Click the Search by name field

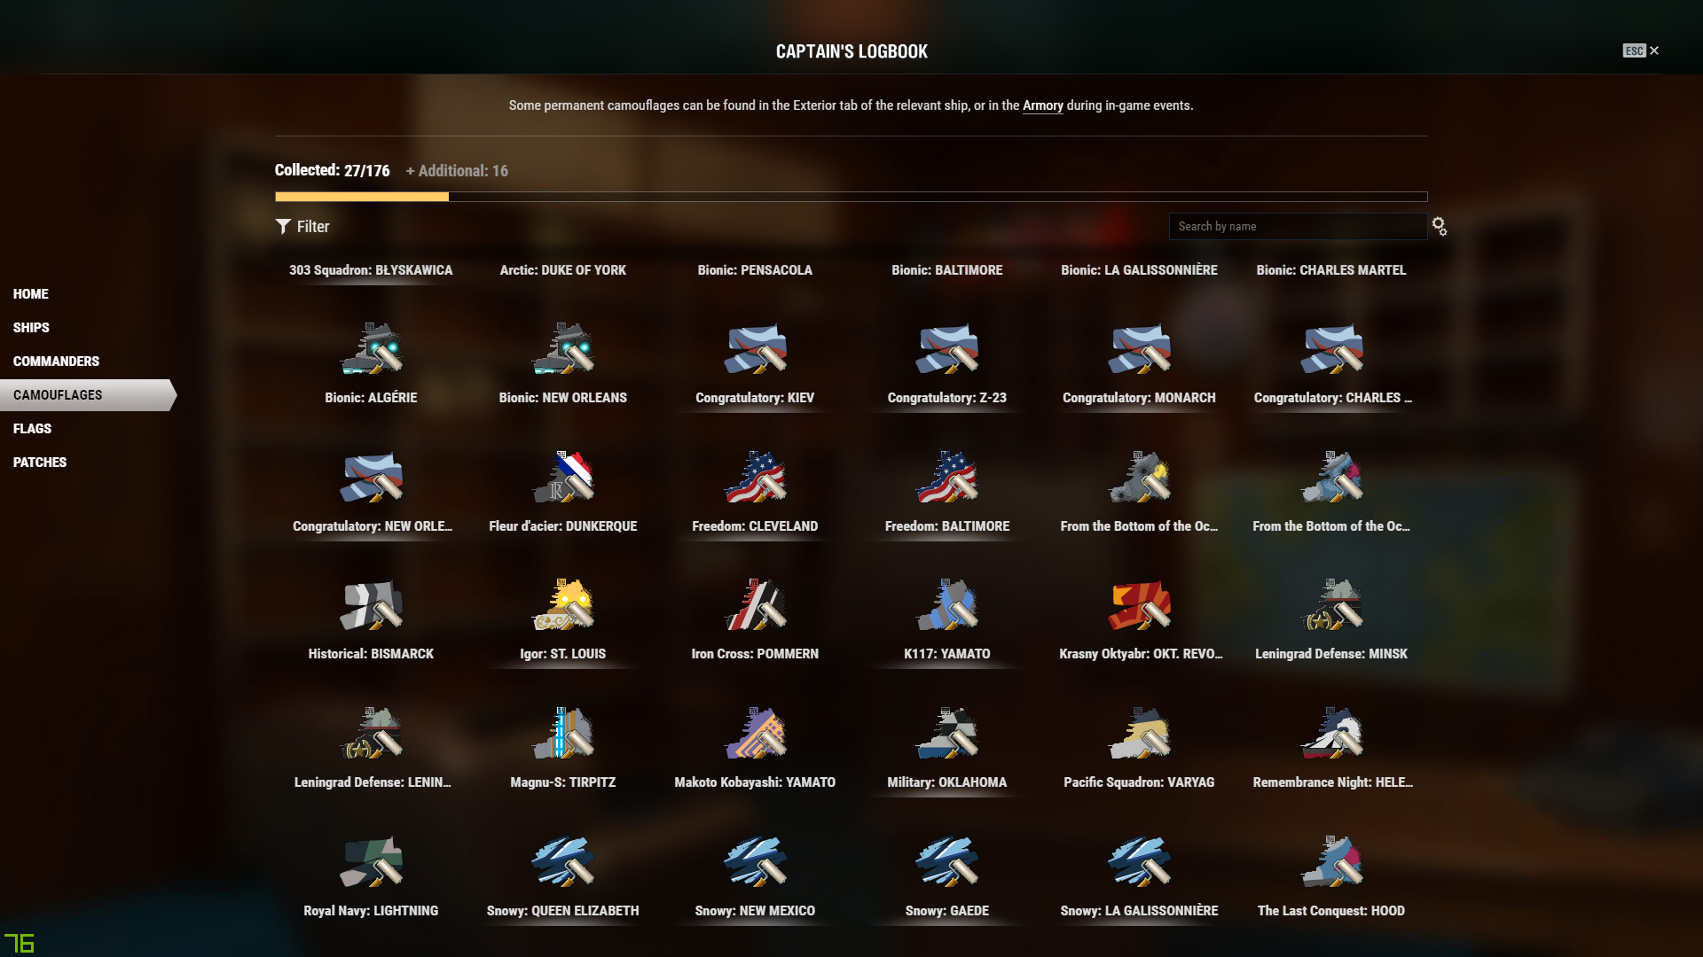tap(1298, 227)
